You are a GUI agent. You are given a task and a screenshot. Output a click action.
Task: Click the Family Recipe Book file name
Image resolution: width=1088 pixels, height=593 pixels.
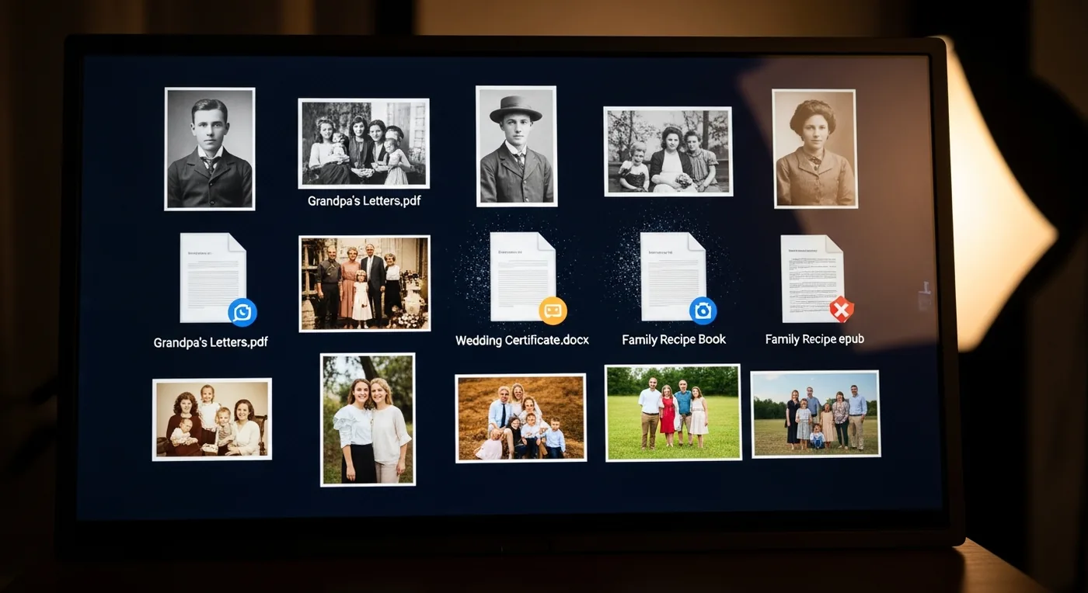[674, 340]
